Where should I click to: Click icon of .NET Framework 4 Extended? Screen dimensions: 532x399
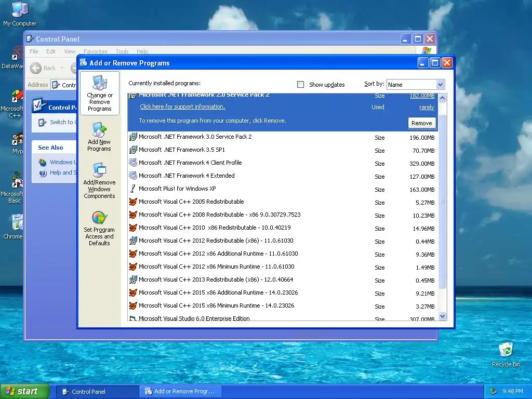click(133, 176)
